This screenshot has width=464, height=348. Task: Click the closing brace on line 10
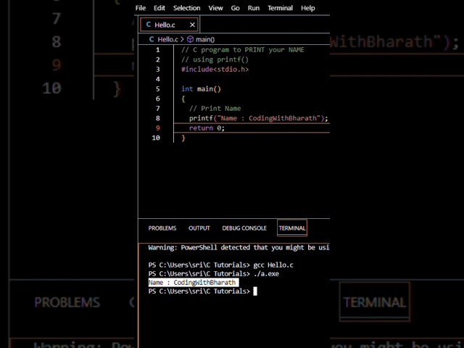coord(183,138)
